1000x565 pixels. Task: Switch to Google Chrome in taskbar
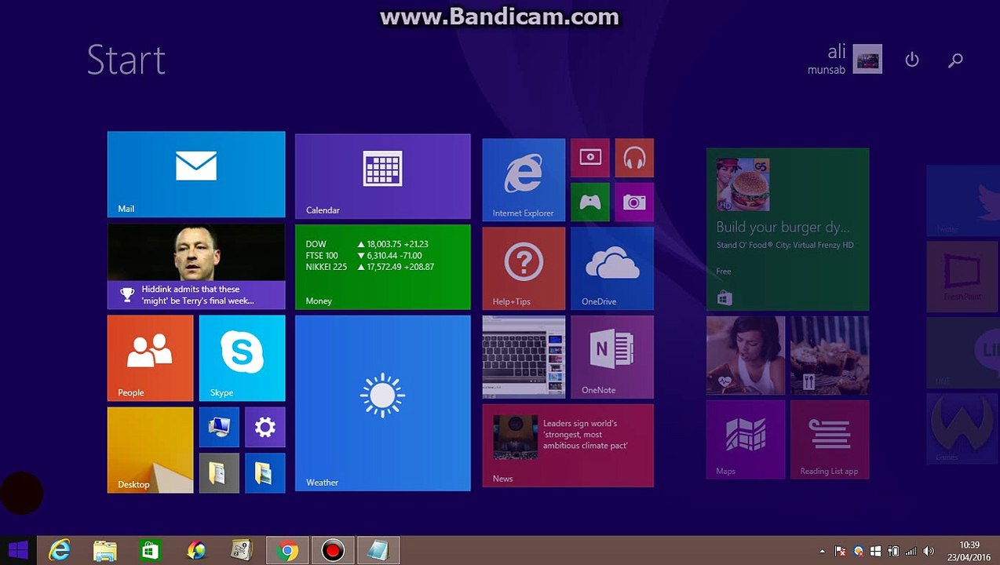[287, 551]
